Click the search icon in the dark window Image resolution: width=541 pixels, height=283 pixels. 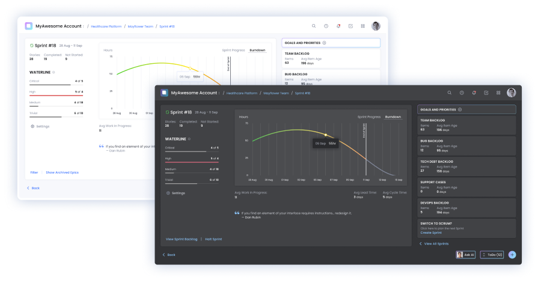coord(449,93)
